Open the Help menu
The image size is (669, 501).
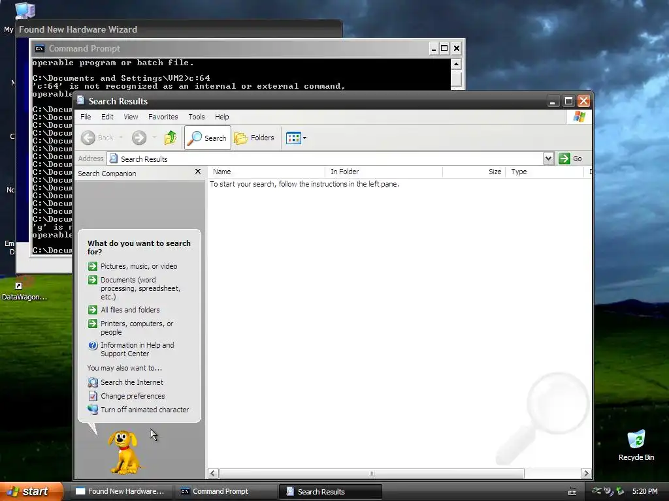(221, 117)
